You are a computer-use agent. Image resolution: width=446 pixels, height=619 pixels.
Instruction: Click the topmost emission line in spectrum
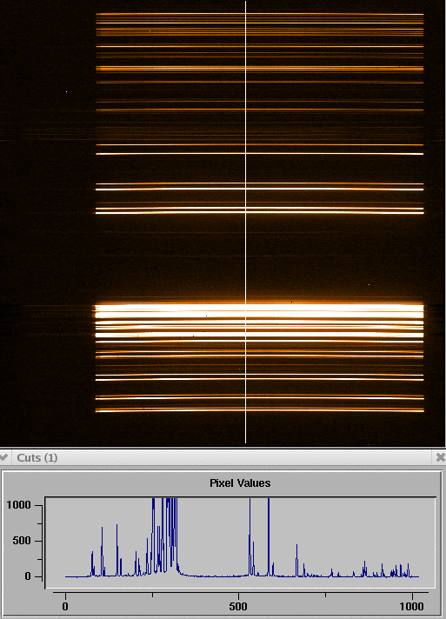click(x=259, y=14)
